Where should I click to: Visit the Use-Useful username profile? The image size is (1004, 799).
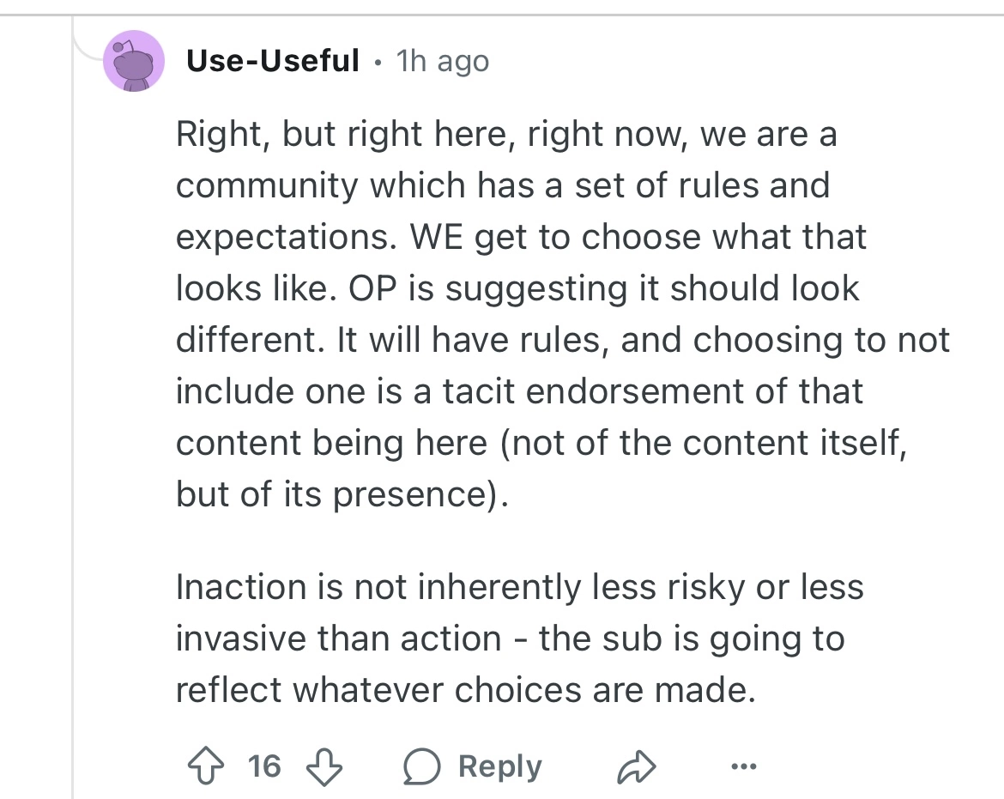click(x=272, y=61)
